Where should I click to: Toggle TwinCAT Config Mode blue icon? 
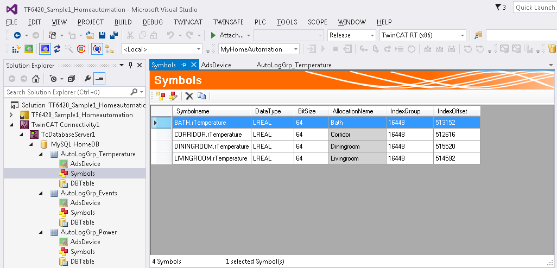[45, 49]
